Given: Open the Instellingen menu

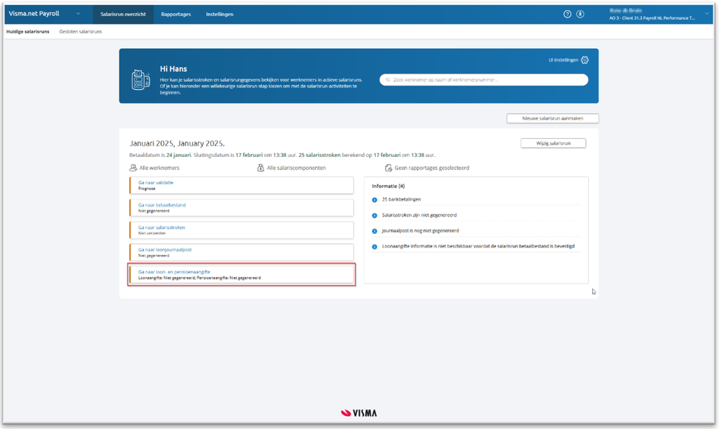Looking at the screenshot, I should pos(220,14).
